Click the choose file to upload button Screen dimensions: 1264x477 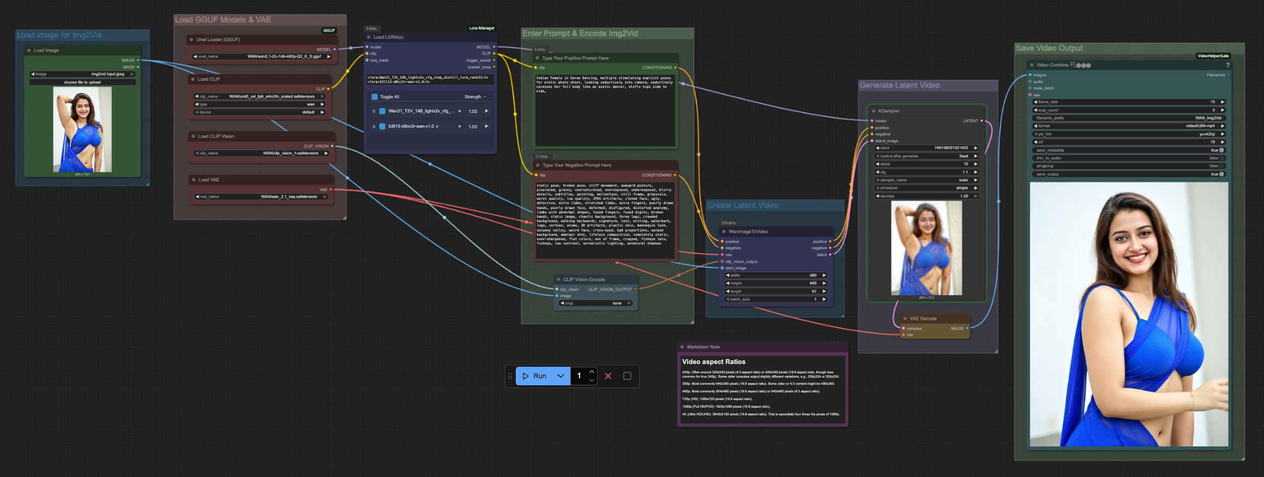(x=82, y=82)
